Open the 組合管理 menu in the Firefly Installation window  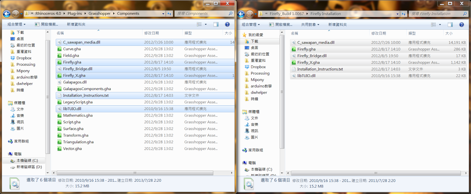[251, 25]
